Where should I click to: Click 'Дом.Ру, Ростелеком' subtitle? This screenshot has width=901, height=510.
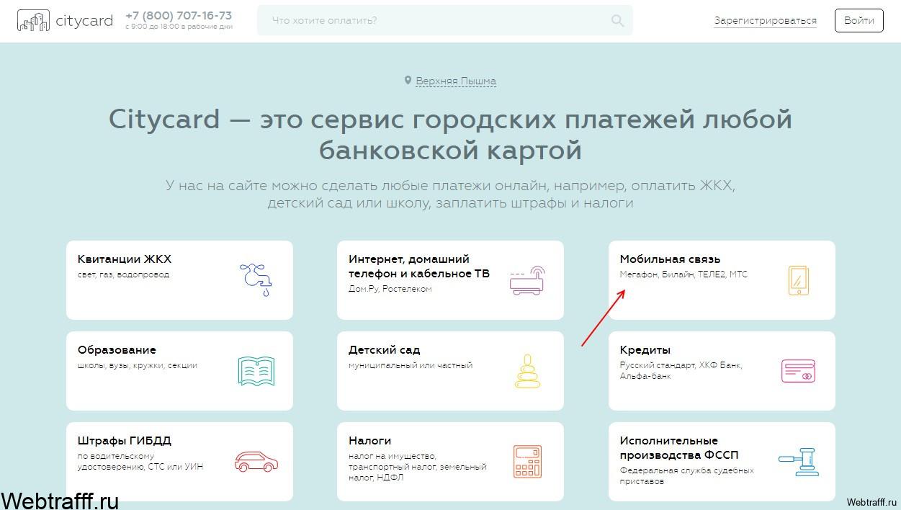point(390,289)
